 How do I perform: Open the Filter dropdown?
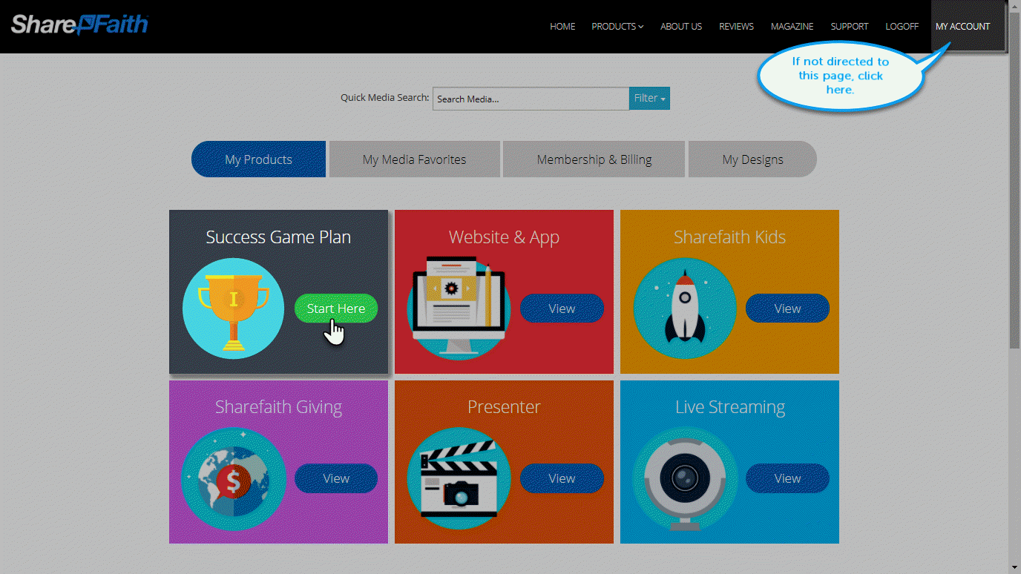(649, 98)
